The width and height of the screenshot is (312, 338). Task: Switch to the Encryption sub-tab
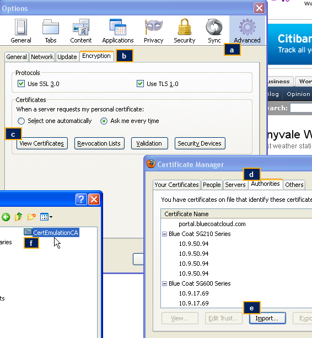[x=96, y=56]
